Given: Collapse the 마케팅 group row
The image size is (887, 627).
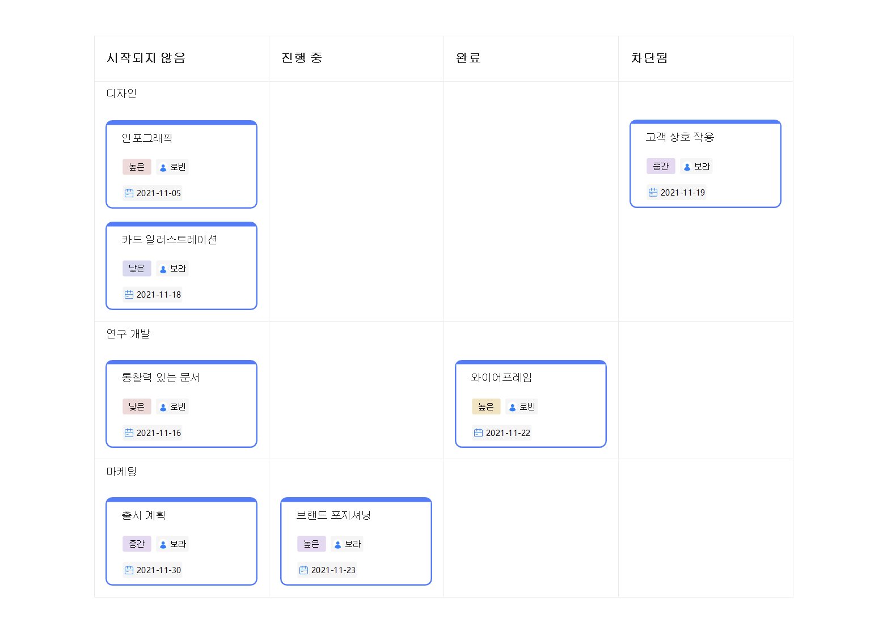Looking at the screenshot, I should pyautogui.click(x=121, y=471).
